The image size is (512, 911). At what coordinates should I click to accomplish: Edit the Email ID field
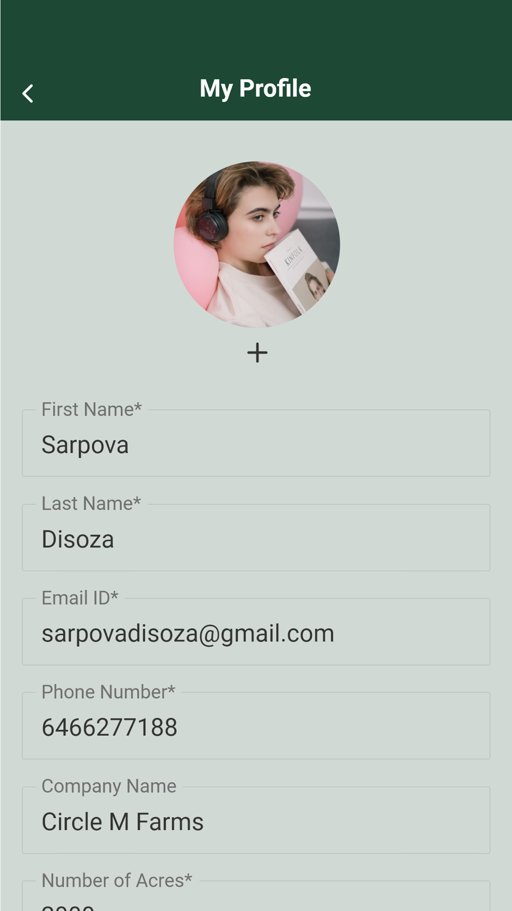point(256,632)
